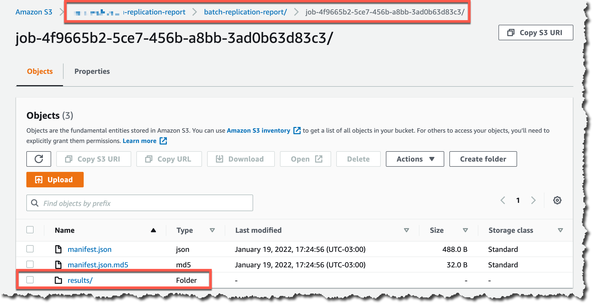Image resolution: width=593 pixels, height=304 pixels.
Task: Open table preferences gear icon
Action: 557,200
